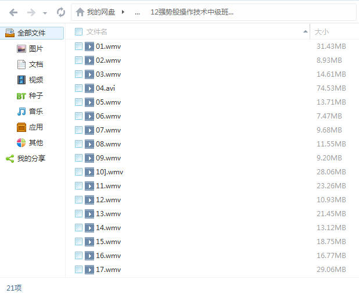The width and height of the screenshot is (359, 297).
Task: Check the box for 04.avi
Action: point(78,88)
